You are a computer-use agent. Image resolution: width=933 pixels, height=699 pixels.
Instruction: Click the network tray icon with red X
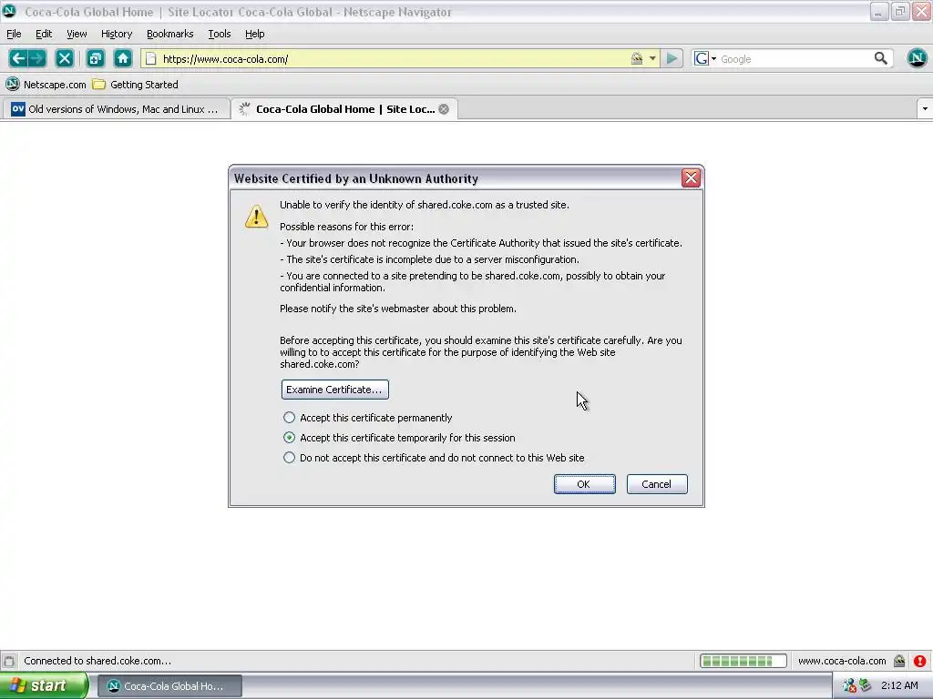coord(849,686)
